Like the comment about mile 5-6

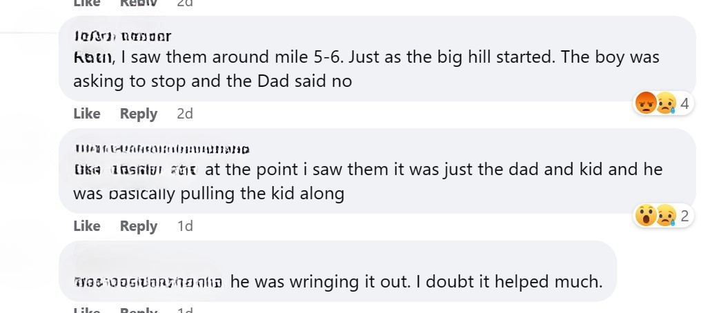87,114
